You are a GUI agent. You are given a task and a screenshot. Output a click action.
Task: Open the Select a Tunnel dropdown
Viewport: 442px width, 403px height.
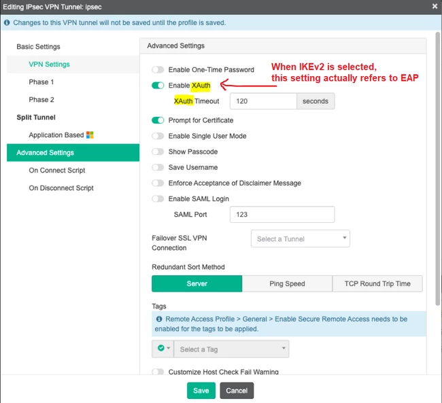click(300, 239)
